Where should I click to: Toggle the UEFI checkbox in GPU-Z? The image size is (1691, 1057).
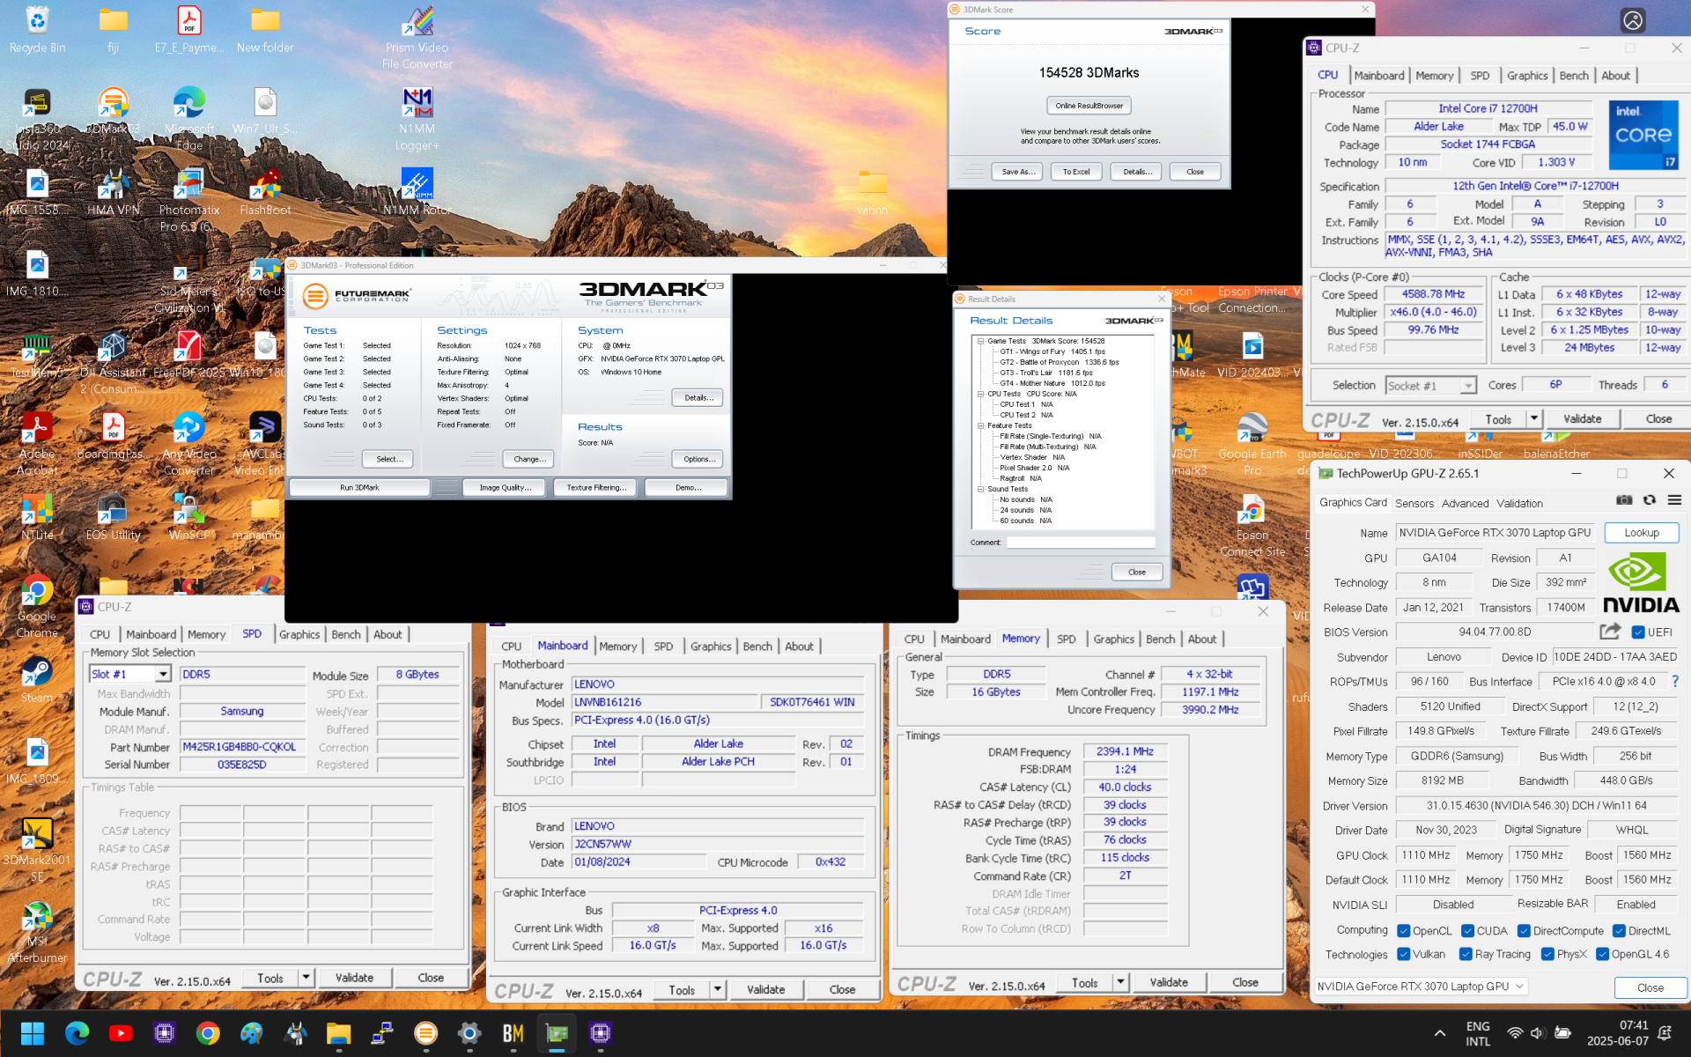[x=1637, y=632]
